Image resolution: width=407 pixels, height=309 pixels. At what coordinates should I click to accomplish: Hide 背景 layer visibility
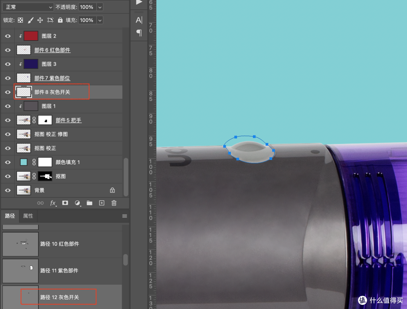tap(8, 190)
